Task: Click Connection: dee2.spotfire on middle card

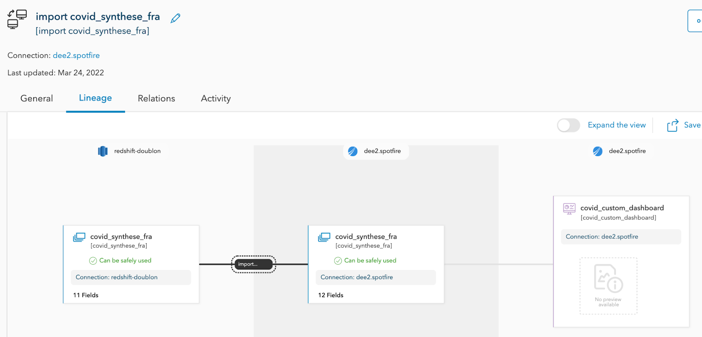Action: tap(376, 277)
